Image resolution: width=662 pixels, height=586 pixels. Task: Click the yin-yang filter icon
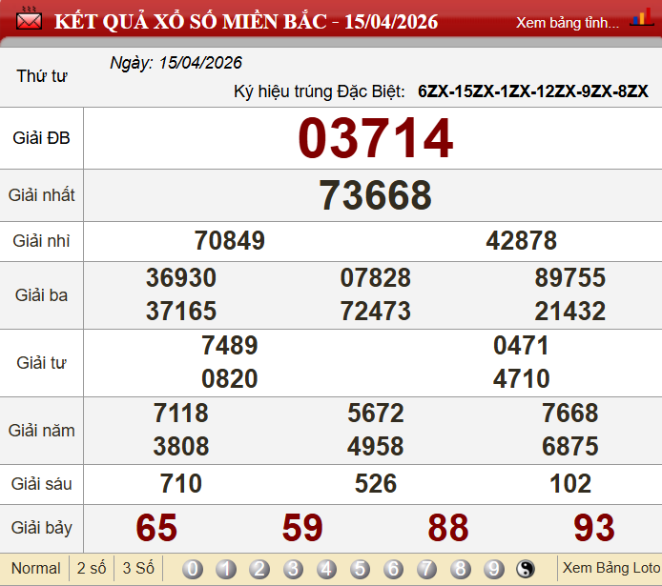(526, 569)
